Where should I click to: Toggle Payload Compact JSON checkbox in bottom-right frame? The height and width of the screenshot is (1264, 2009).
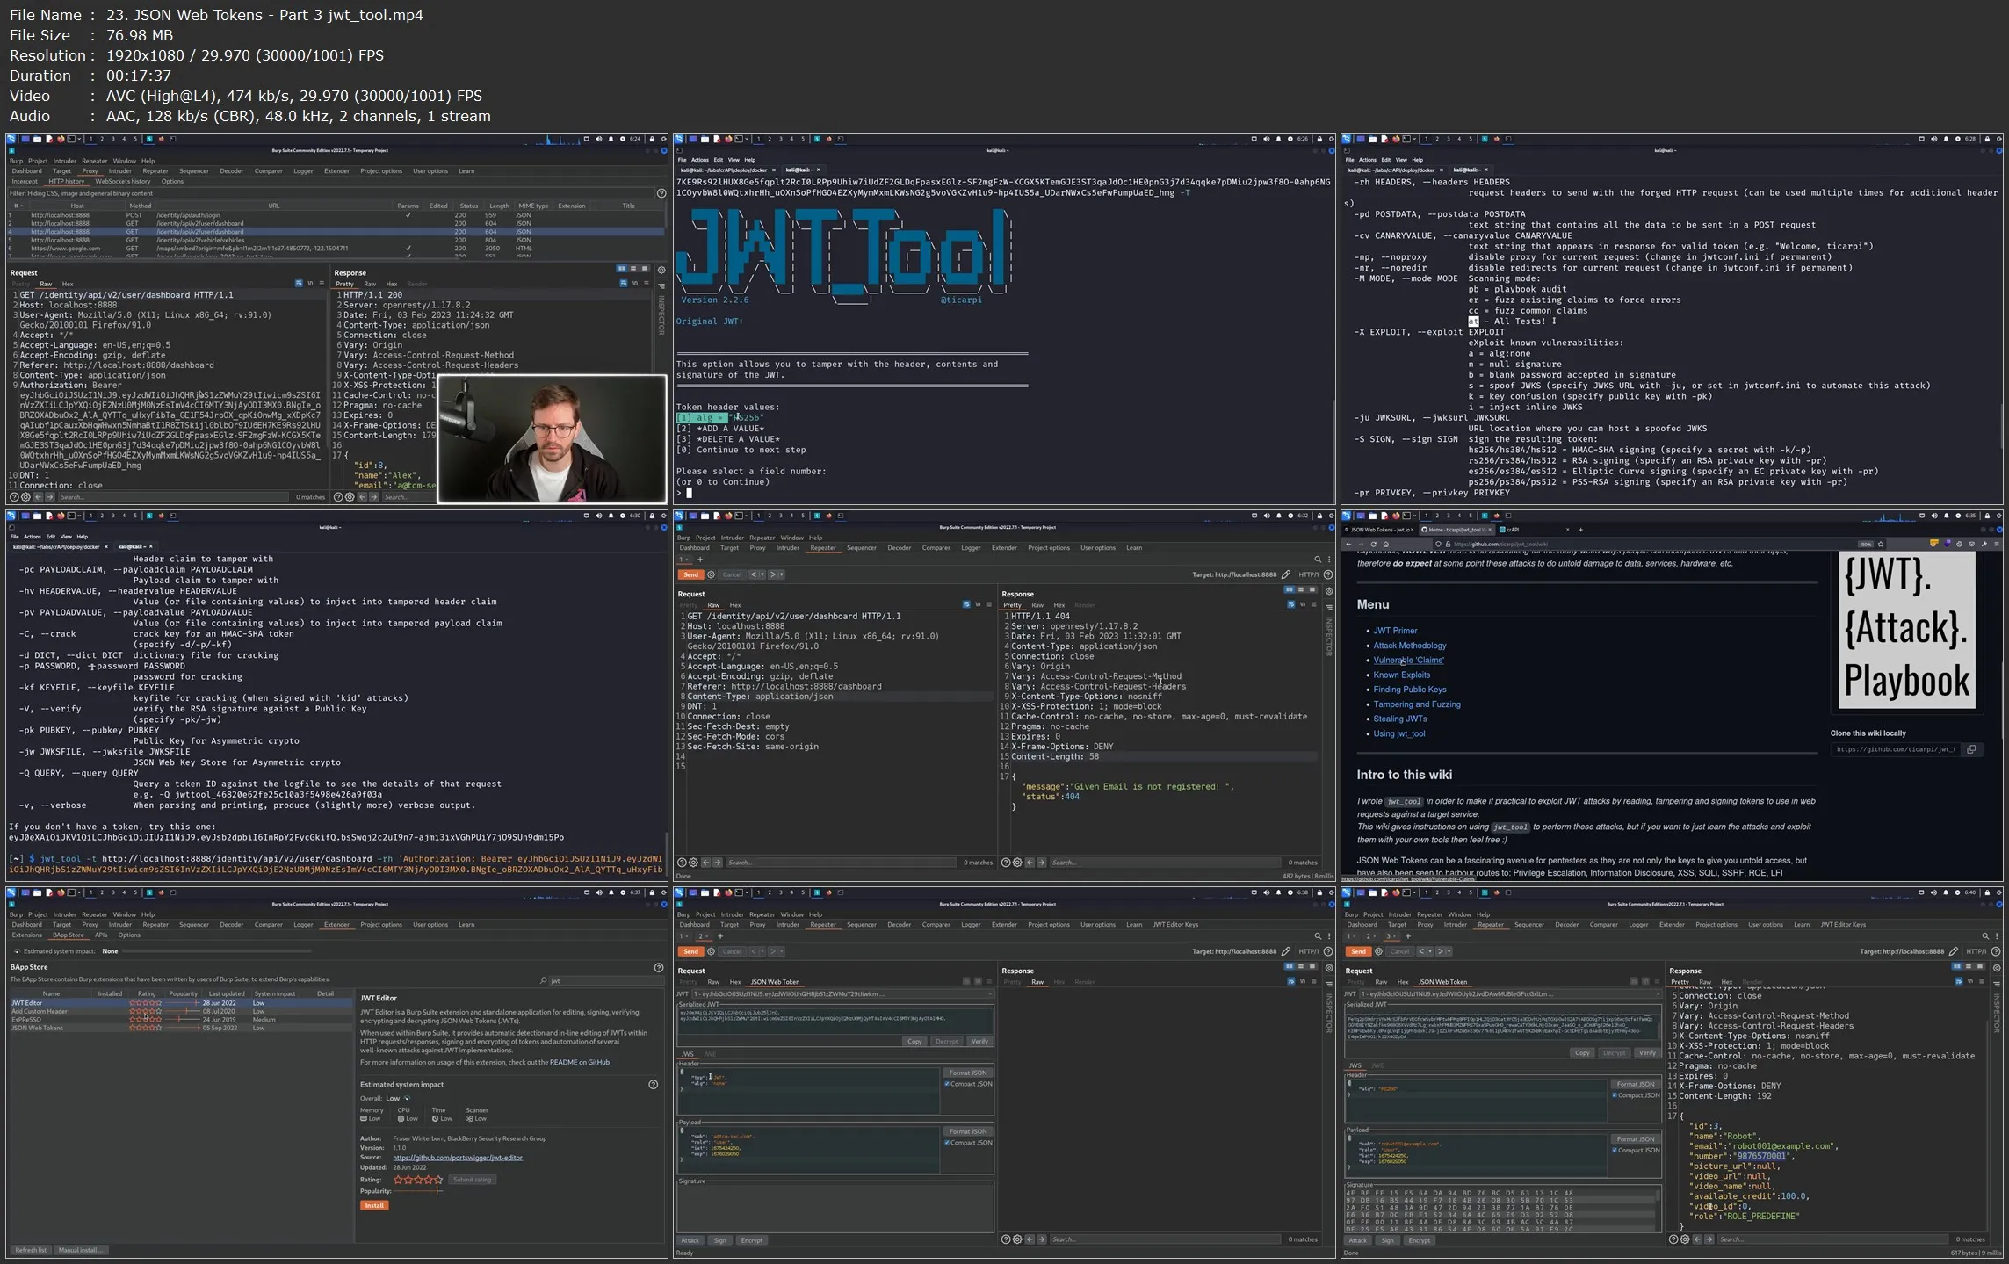coord(1615,1150)
